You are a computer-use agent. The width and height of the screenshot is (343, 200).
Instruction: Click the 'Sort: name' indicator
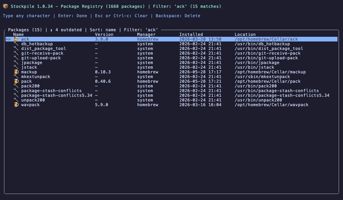[103, 30]
